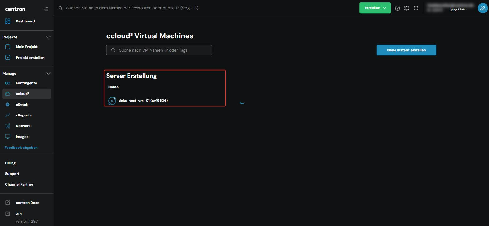Open the apps grid icon
The width and height of the screenshot is (489, 226).
[416, 8]
